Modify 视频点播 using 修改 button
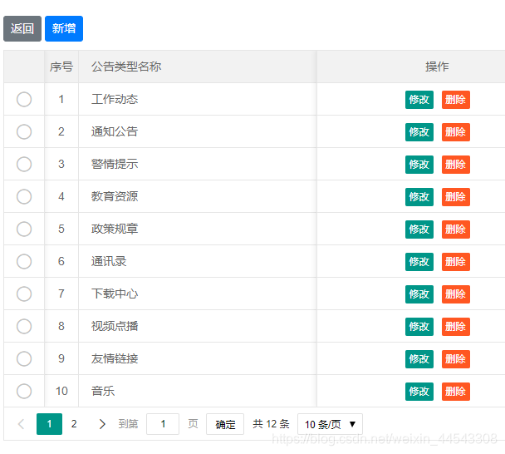The width and height of the screenshot is (505, 454). tap(419, 327)
